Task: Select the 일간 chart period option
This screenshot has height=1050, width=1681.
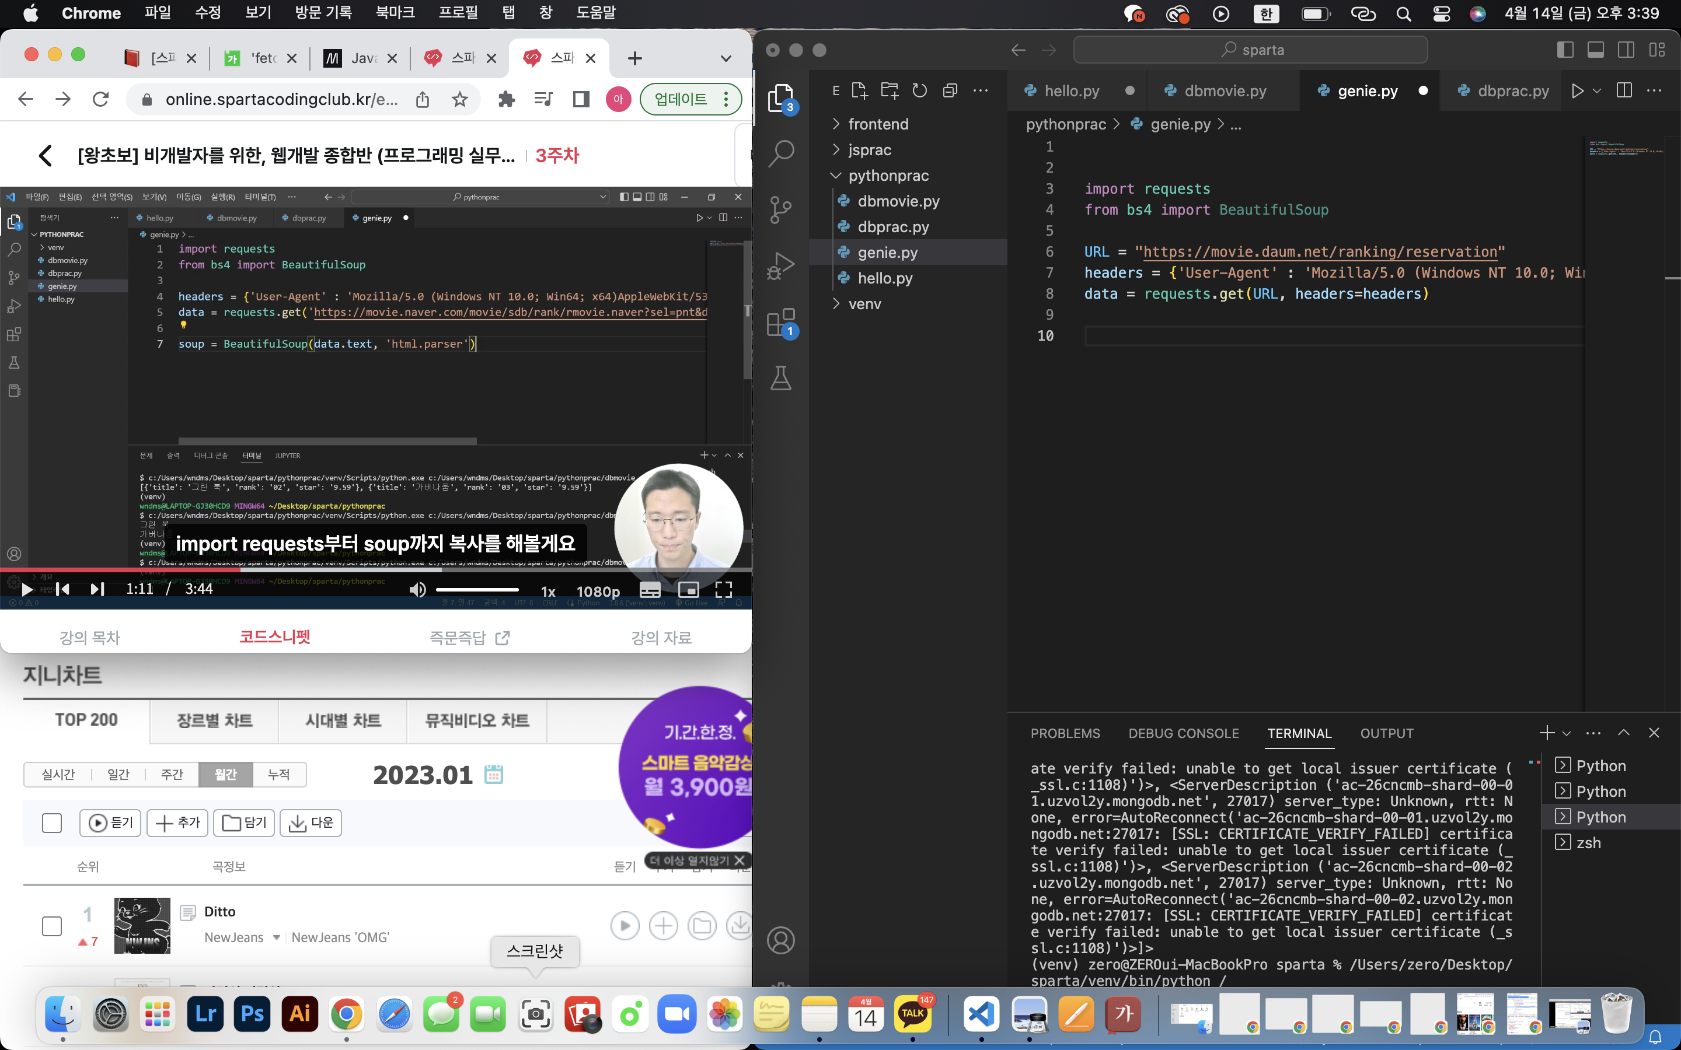Action: 118,774
